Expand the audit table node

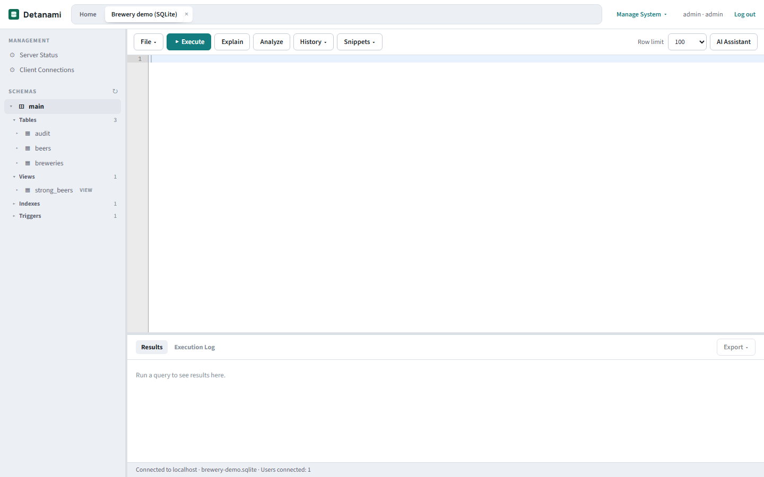[17, 134]
